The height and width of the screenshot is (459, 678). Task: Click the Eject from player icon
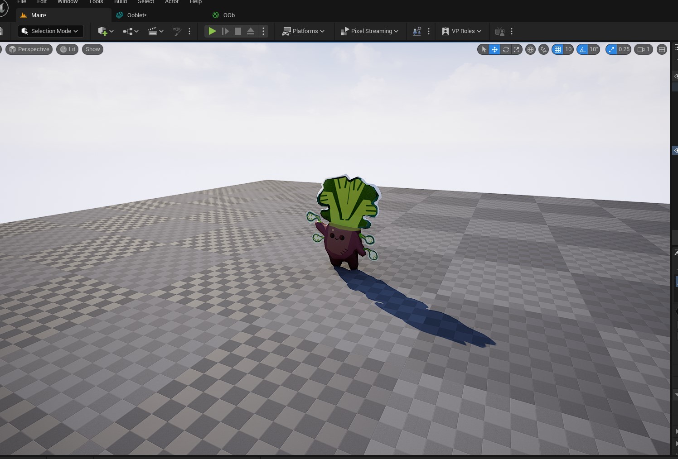(x=251, y=31)
